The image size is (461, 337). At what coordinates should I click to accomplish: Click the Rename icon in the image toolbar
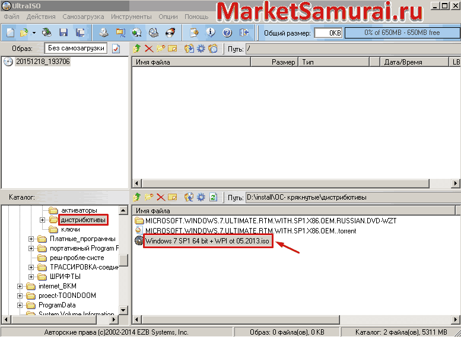(x=172, y=49)
